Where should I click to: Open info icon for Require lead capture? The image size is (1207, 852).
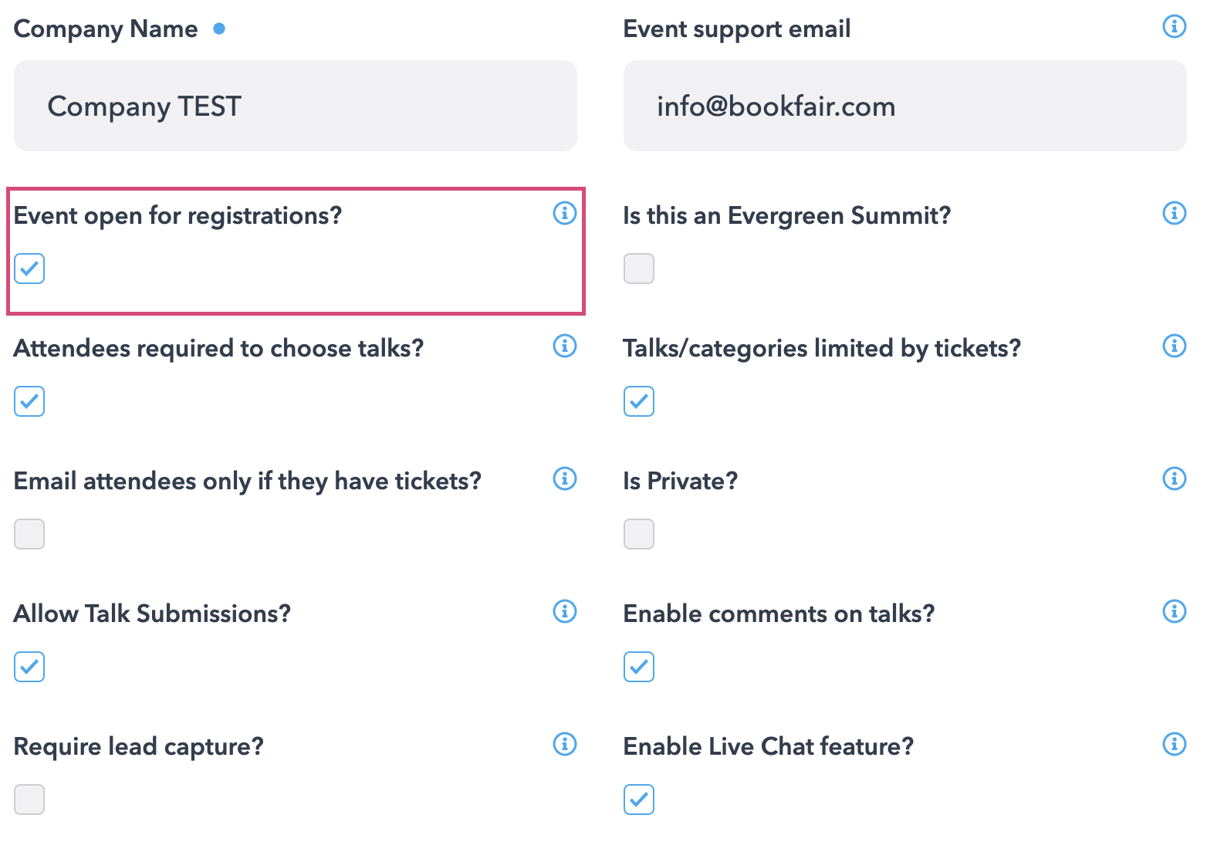click(x=565, y=744)
